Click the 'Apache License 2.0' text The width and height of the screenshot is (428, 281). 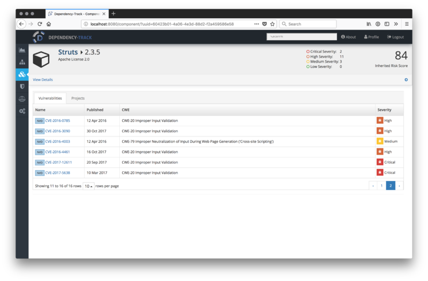[x=74, y=59]
